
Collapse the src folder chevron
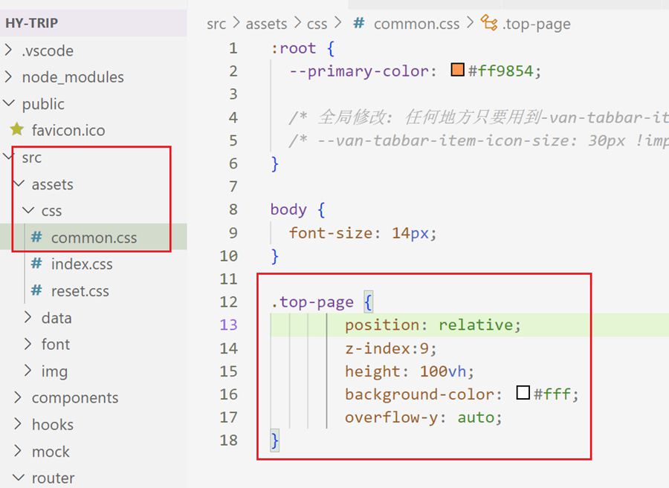(9, 157)
